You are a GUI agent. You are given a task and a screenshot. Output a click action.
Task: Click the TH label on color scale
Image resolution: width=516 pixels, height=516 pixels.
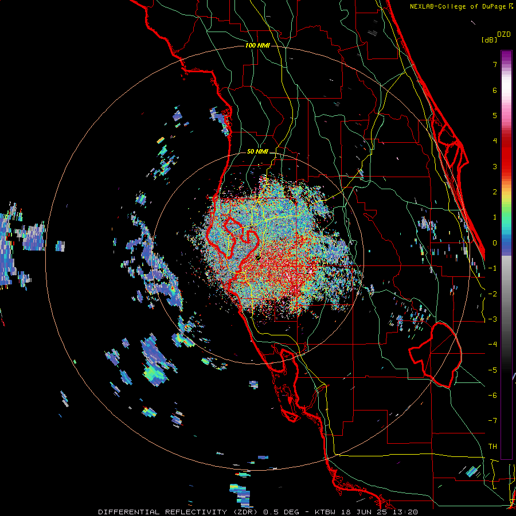pos(492,446)
